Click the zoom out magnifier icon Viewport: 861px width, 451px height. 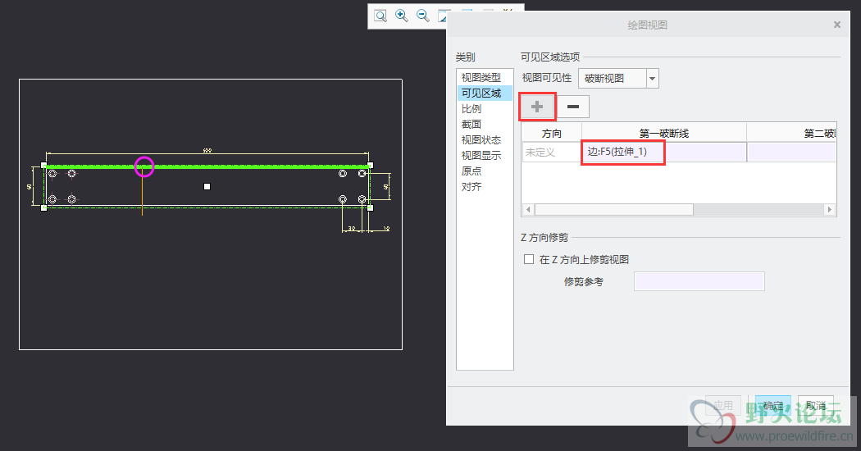422,16
